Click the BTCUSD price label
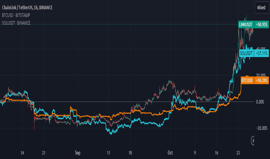 (247, 80)
